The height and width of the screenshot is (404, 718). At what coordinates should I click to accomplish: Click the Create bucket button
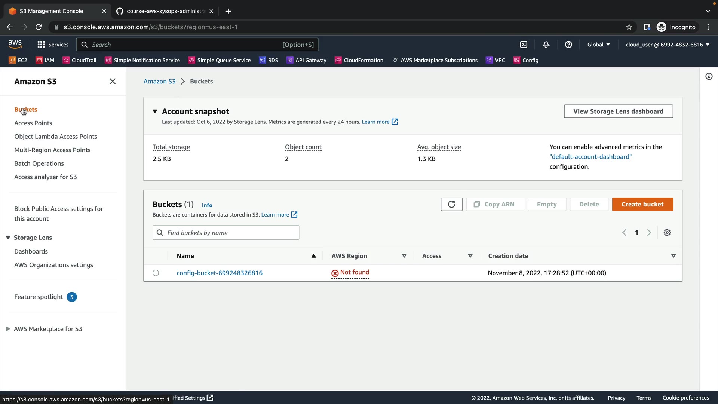tap(642, 204)
